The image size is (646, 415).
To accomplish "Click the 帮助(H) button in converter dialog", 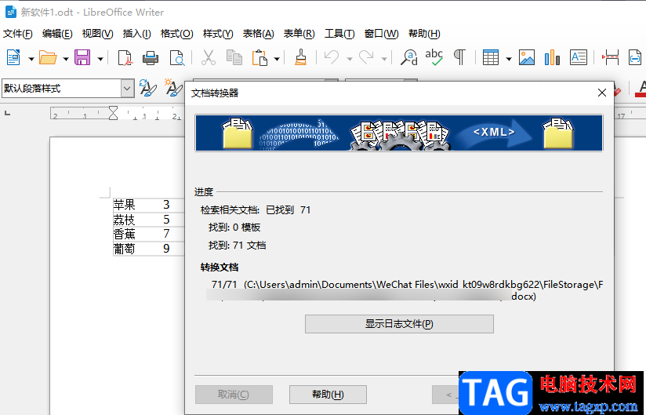I will pos(328,395).
